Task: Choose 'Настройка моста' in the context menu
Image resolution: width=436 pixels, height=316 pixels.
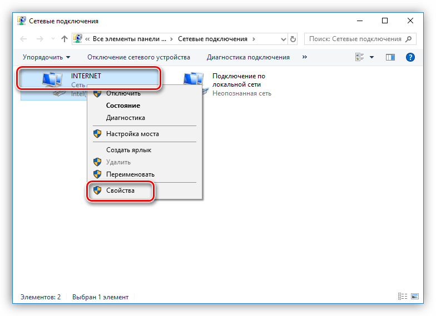Action: (145, 134)
